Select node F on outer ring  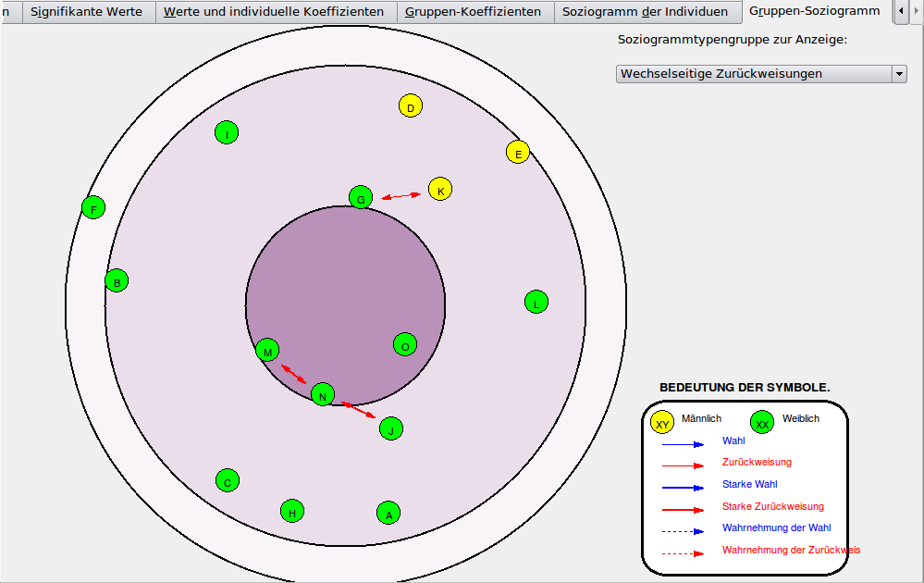click(93, 207)
